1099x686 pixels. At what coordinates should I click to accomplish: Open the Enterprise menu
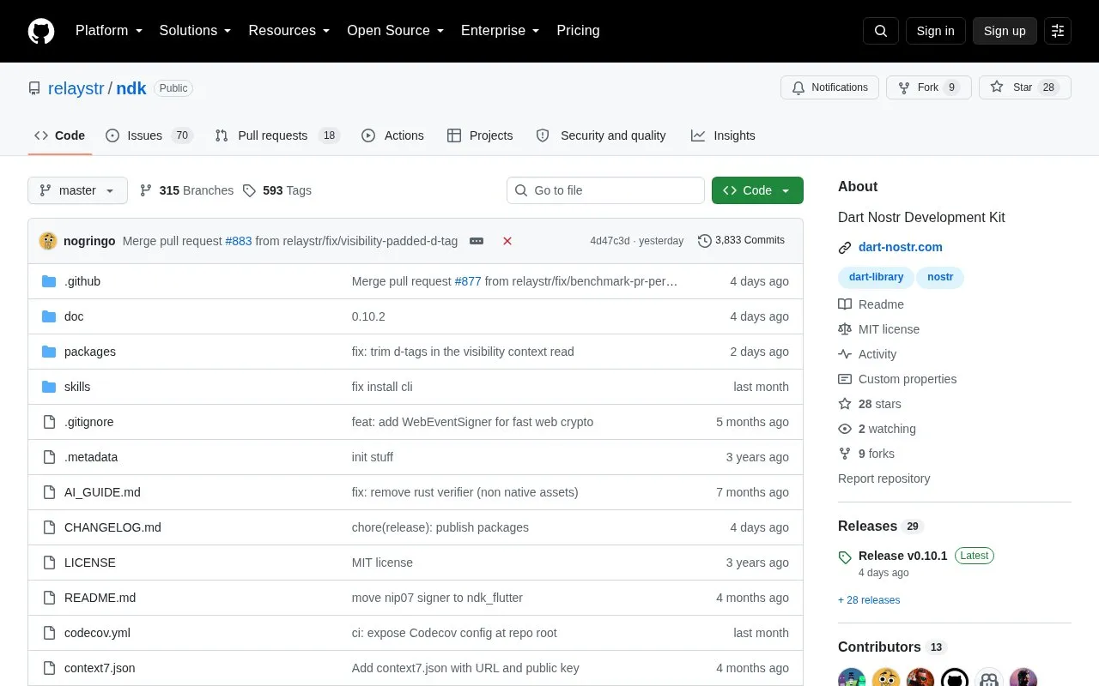tap(501, 31)
